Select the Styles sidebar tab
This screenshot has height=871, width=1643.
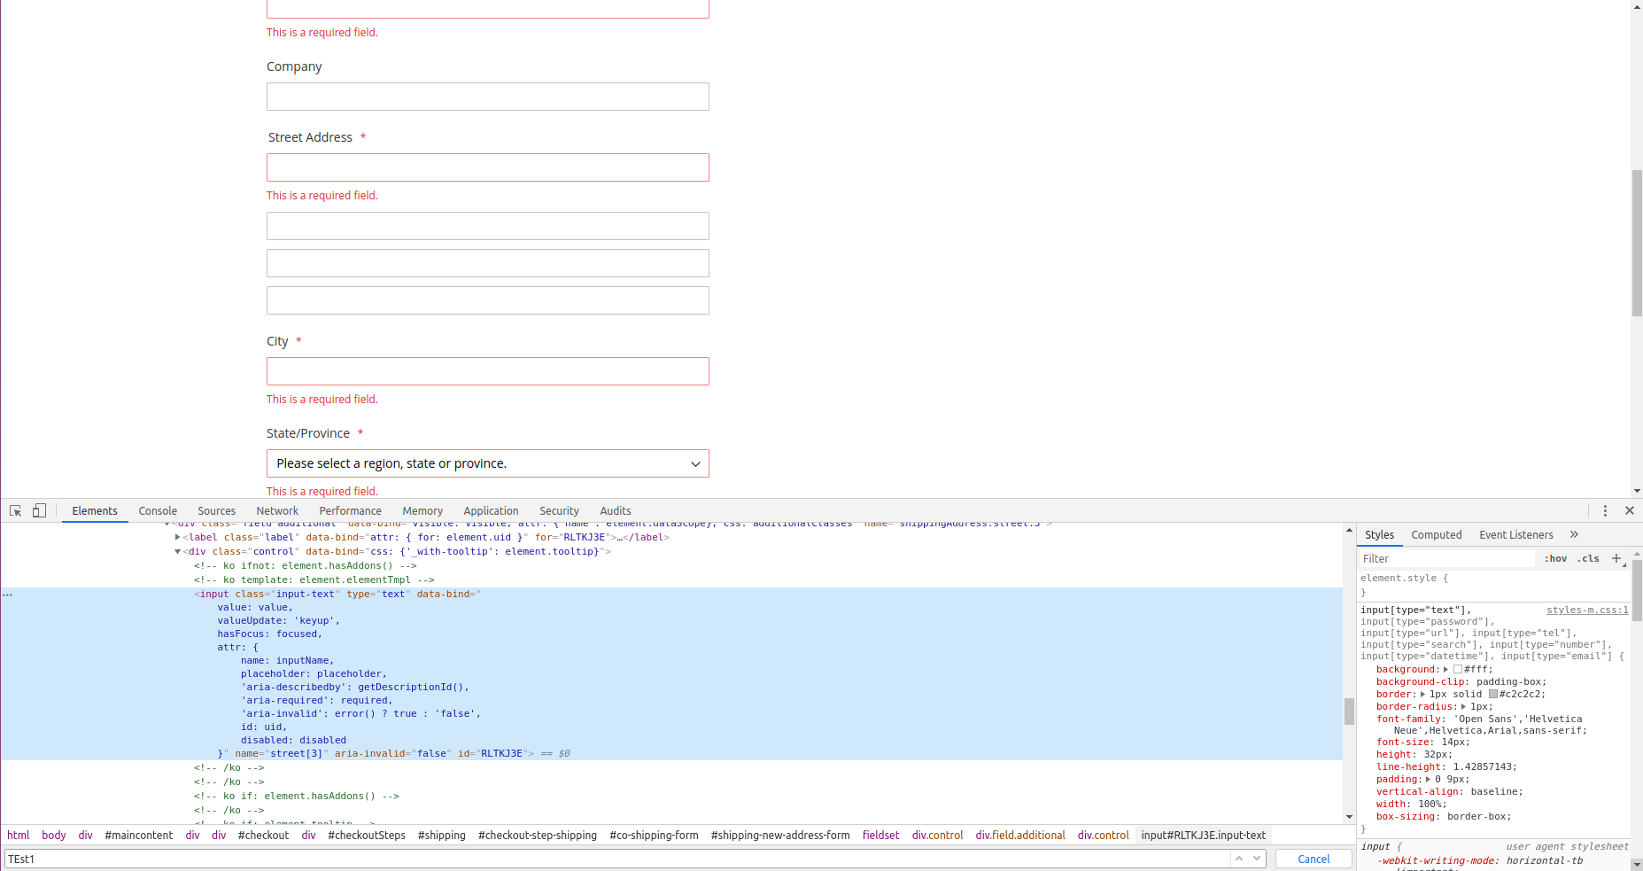[x=1379, y=534]
